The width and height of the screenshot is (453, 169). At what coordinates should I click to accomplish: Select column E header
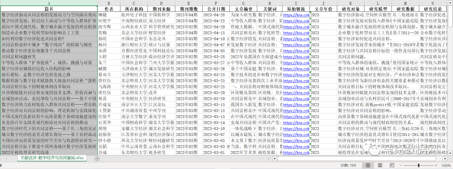(189, 3)
